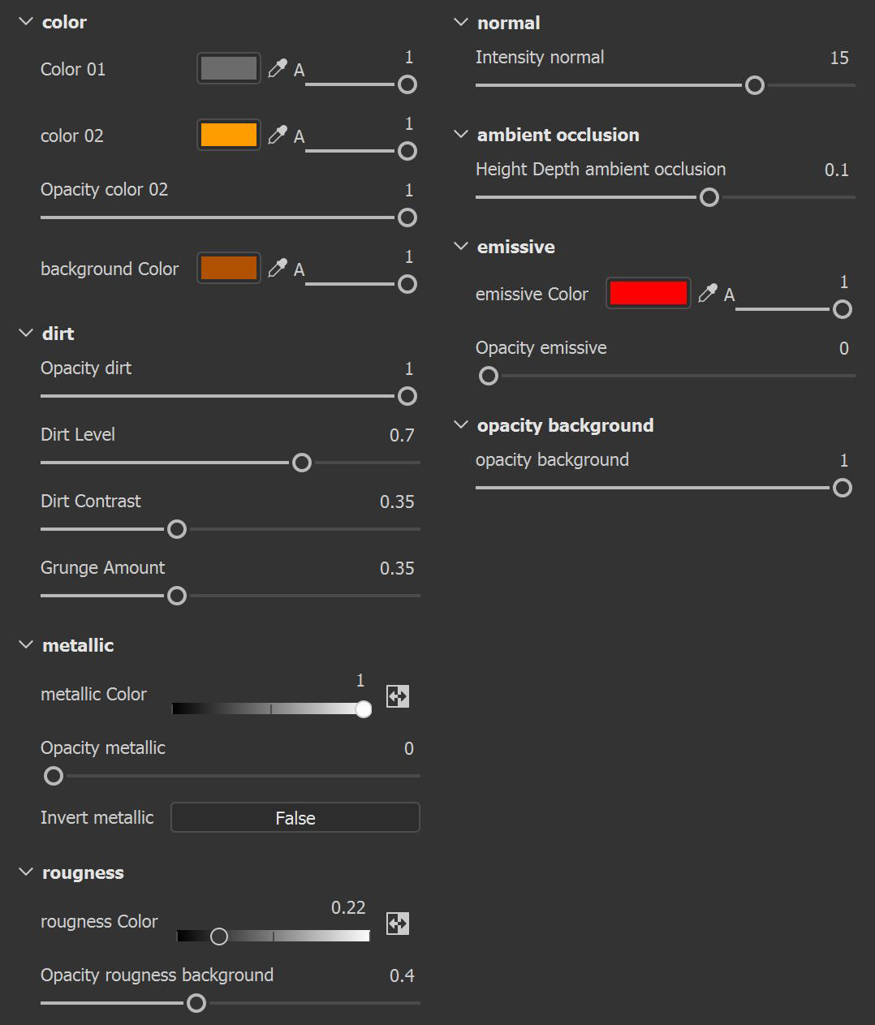Activate the emissive Color eyedropper

coord(708,294)
